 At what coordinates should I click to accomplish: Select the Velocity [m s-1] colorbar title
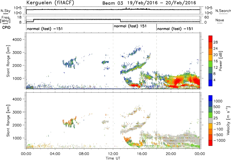228,120
